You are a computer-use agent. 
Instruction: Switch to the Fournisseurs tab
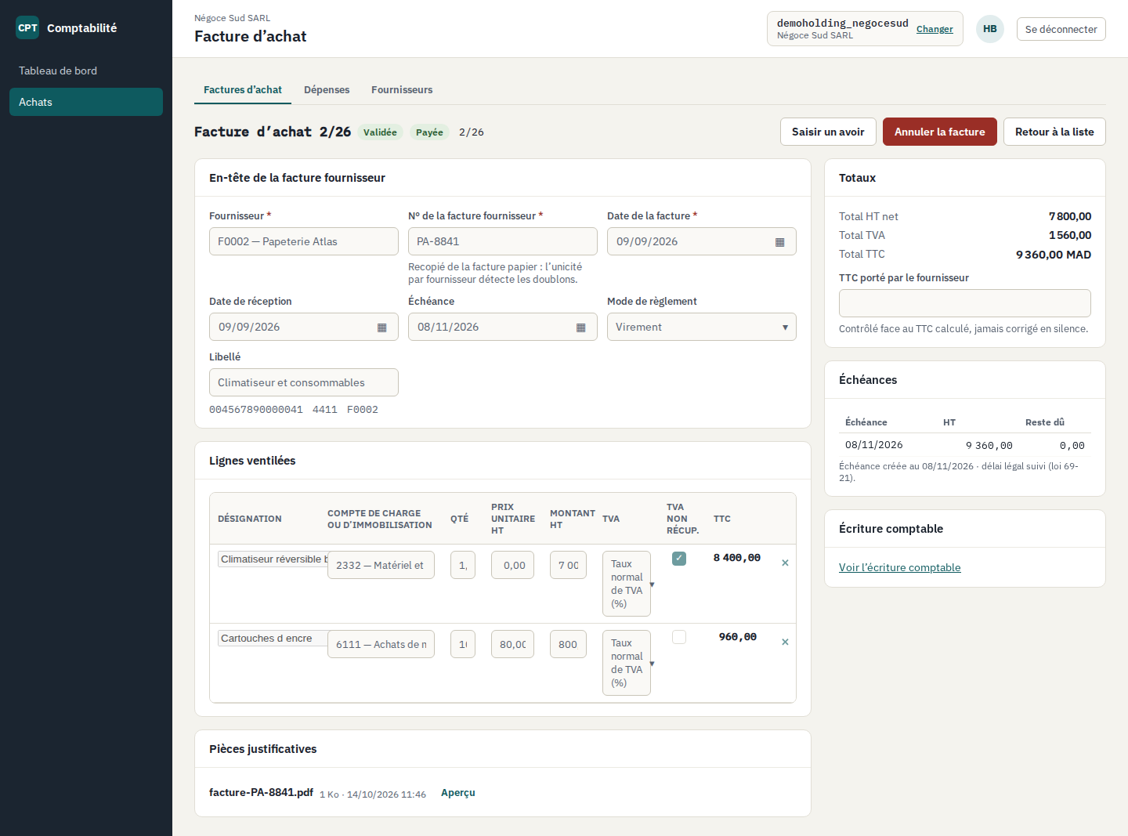(x=402, y=90)
